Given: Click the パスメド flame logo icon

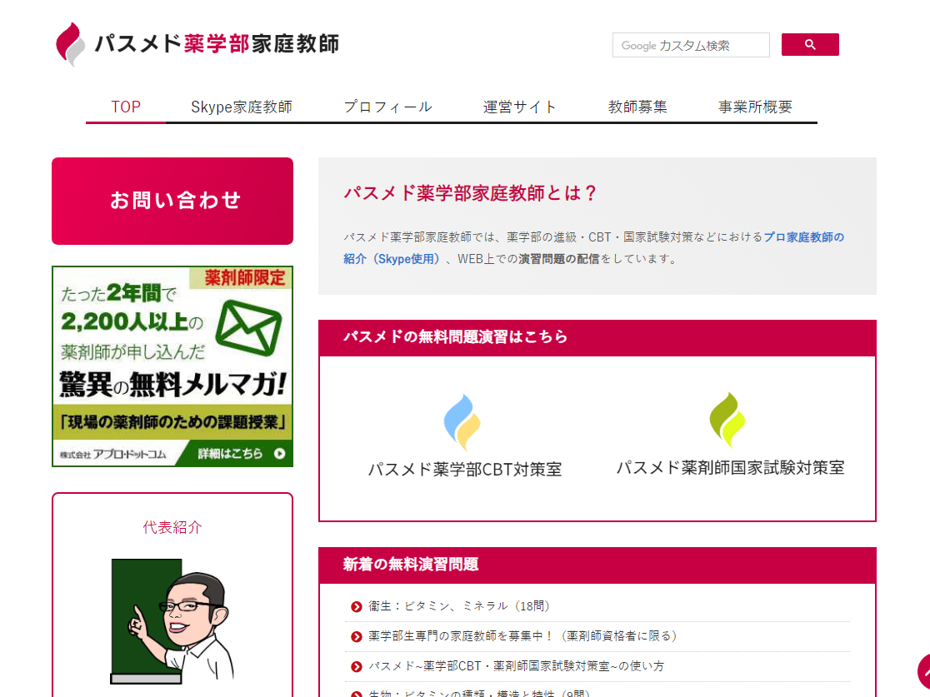Looking at the screenshot, I should coord(70,42).
